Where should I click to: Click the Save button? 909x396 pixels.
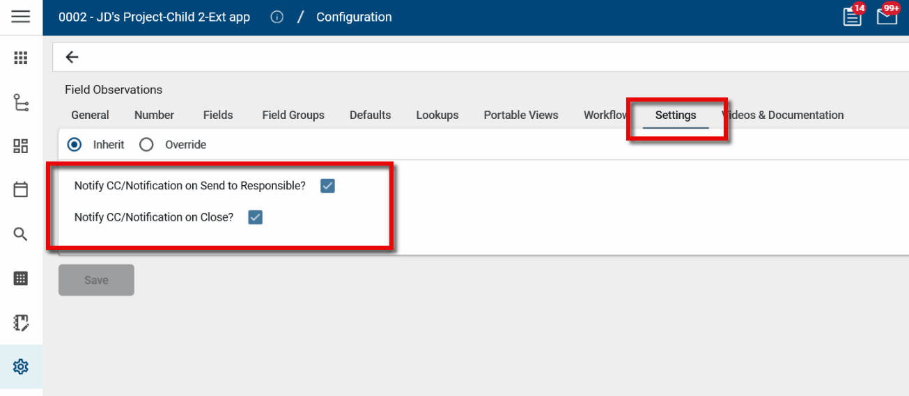tap(96, 280)
